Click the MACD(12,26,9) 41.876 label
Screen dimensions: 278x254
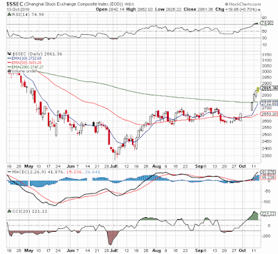[x=38, y=172]
